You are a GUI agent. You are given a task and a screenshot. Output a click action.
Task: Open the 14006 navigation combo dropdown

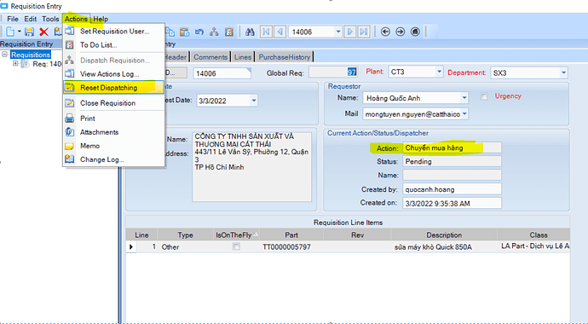(x=337, y=32)
